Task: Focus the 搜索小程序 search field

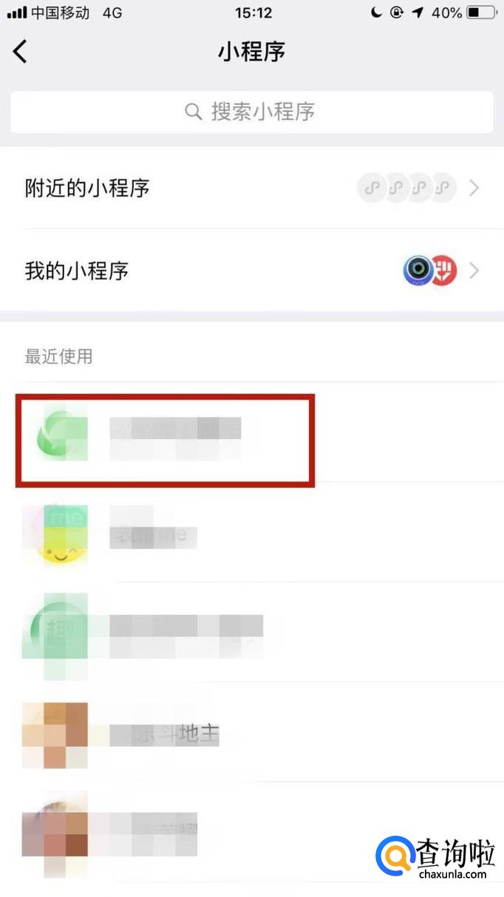Action: coord(252,112)
